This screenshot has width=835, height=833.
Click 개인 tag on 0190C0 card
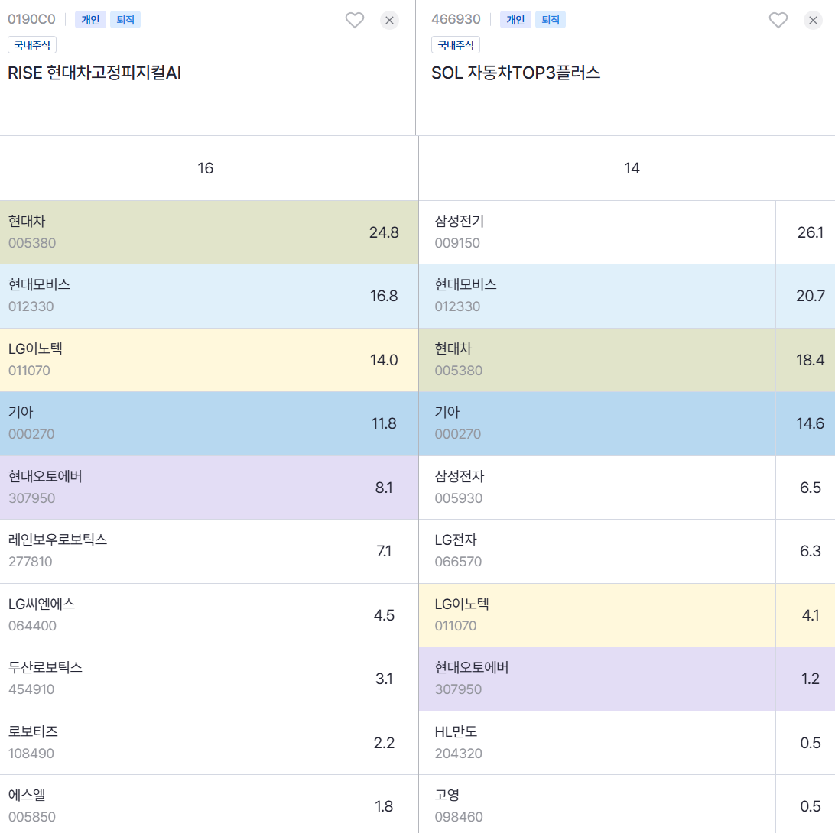pos(90,20)
